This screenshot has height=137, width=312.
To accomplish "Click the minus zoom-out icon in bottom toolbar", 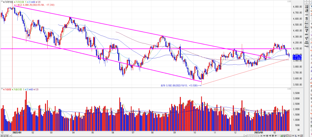I will 264,136.
